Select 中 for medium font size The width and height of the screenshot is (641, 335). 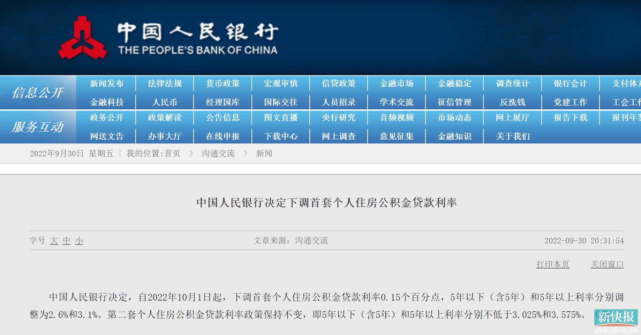[66, 241]
